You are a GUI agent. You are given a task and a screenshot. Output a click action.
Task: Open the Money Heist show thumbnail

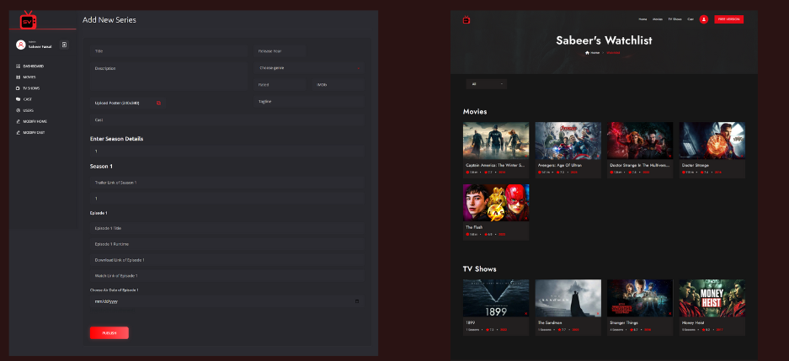click(712, 298)
